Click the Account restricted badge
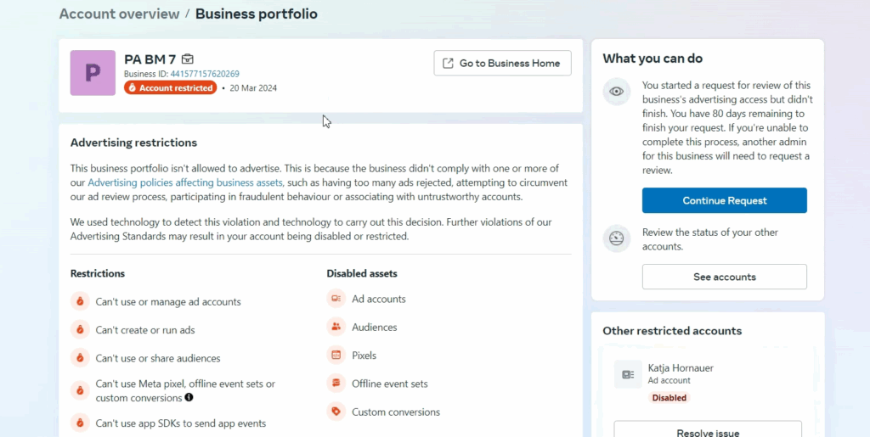 pyautogui.click(x=170, y=87)
